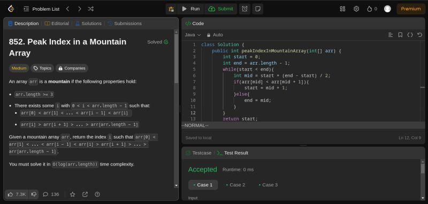This screenshot has height=204, width=428.
Task: Switch to the Testcase tab
Action: (198, 153)
